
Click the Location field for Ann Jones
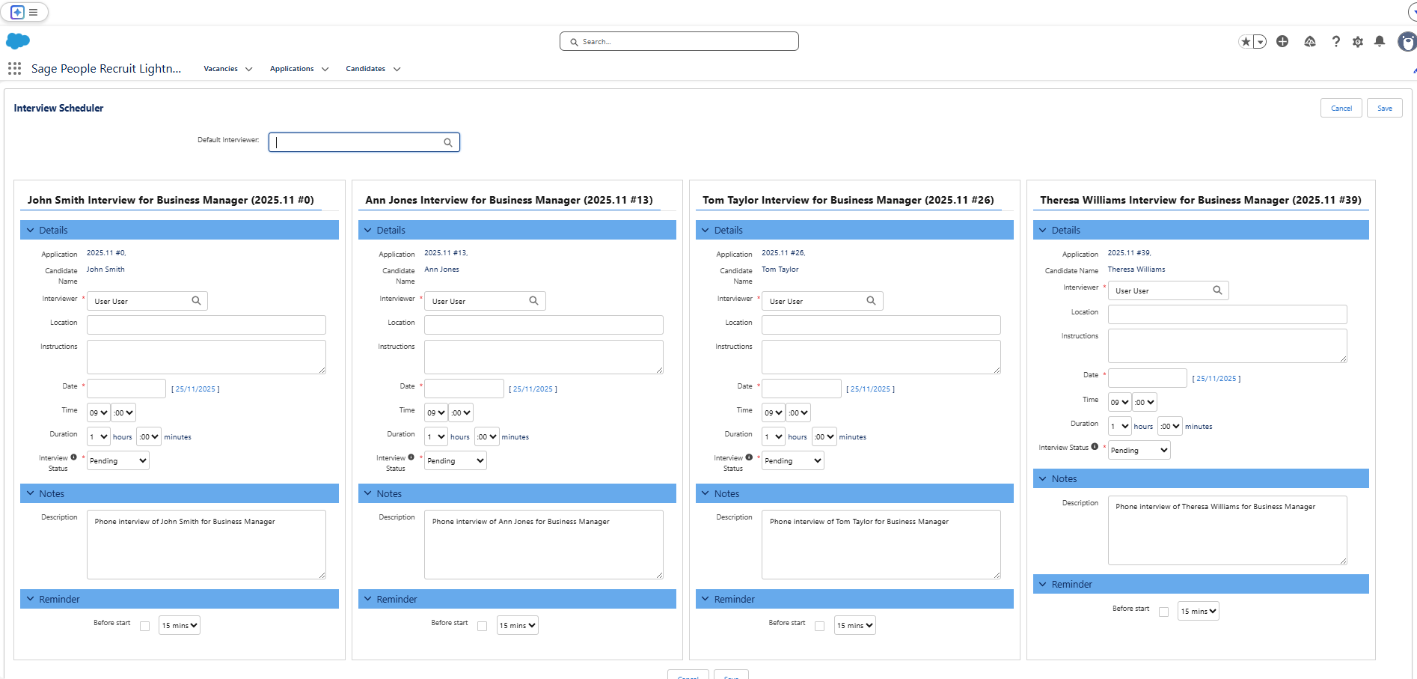pos(543,325)
